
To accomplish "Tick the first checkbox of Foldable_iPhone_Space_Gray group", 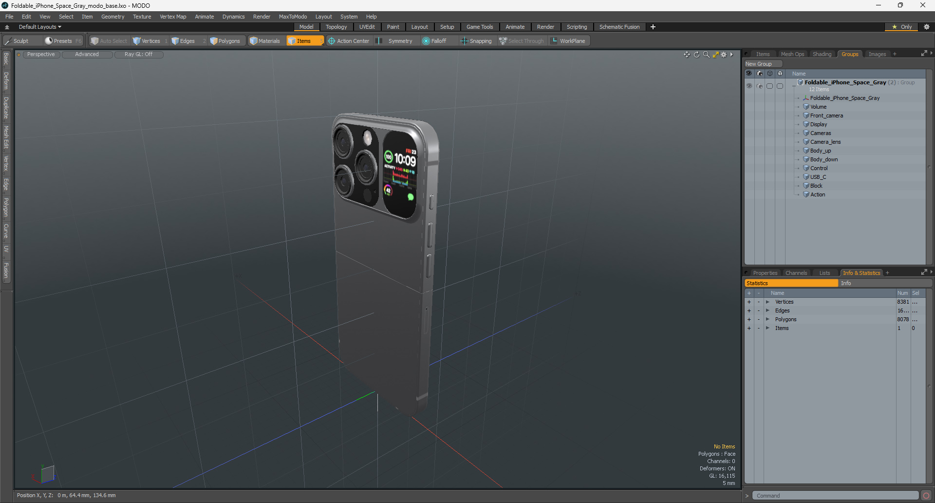I will coord(770,86).
